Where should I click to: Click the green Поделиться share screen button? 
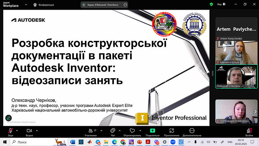[x=152, y=132]
